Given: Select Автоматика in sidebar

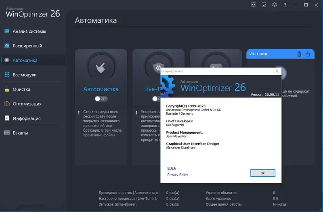Looking at the screenshot, I should click(33, 60).
